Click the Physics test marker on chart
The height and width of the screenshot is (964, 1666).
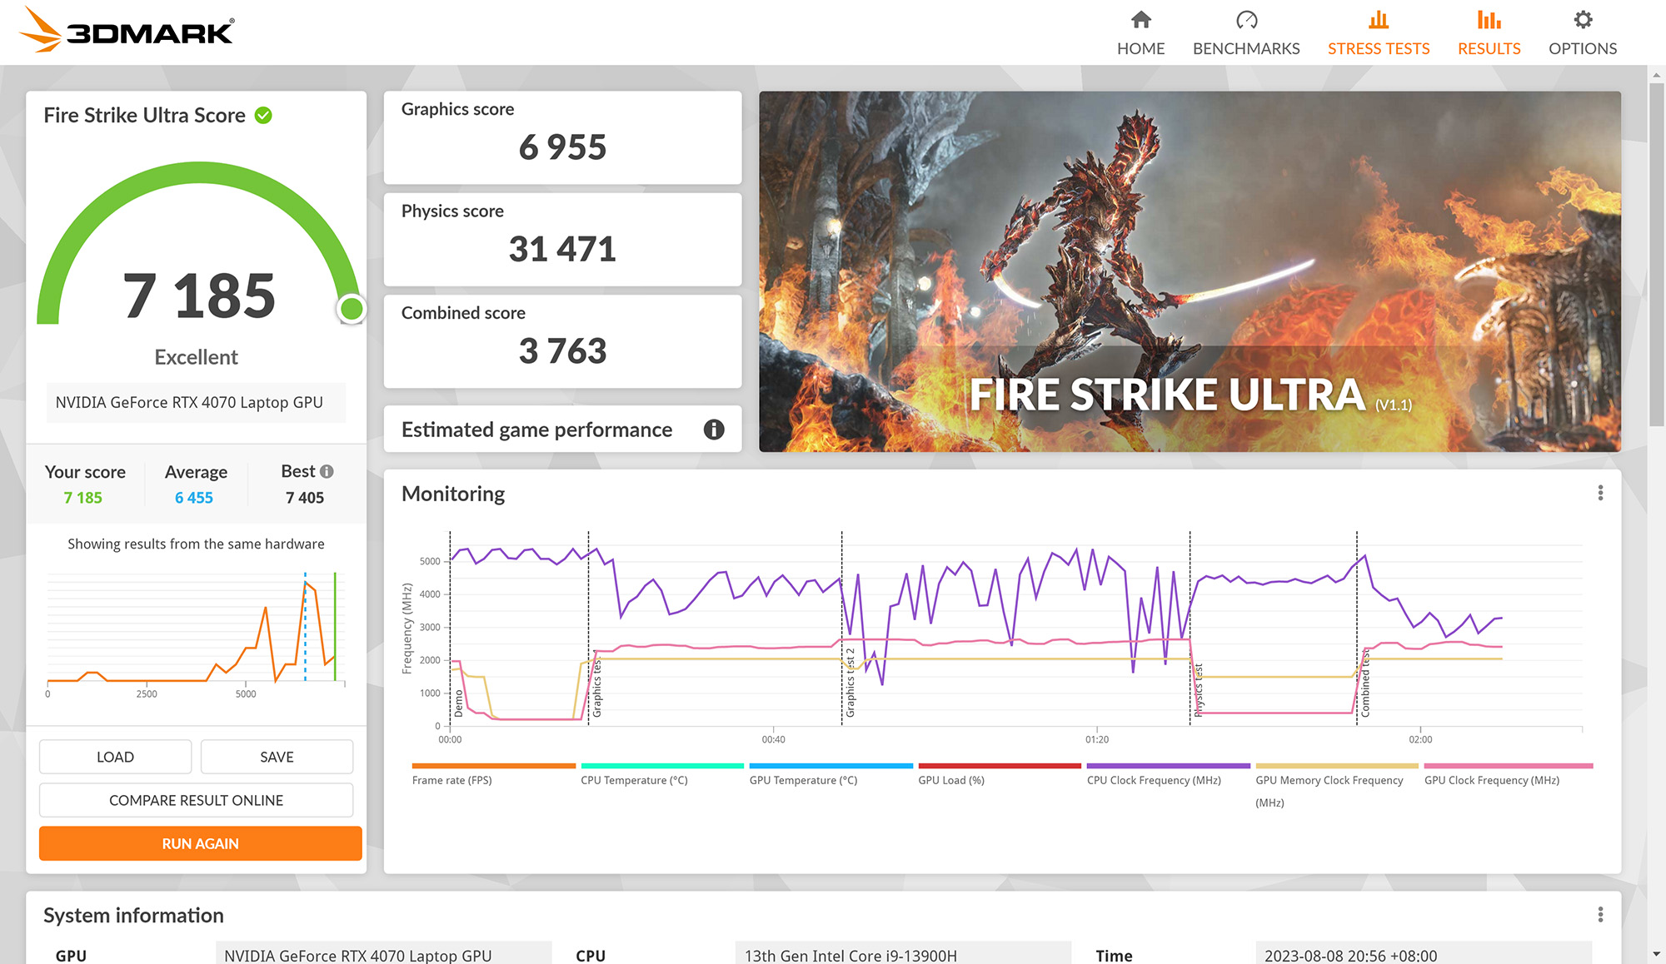1199,690
